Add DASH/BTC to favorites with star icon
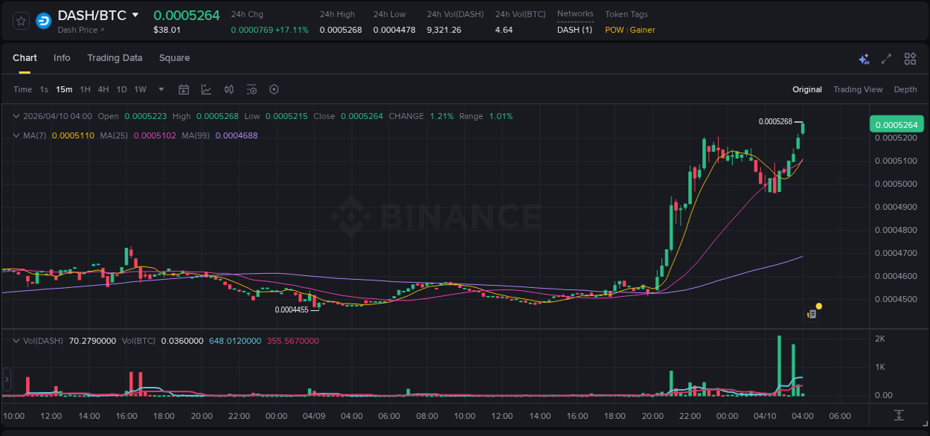930x436 pixels. click(21, 21)
